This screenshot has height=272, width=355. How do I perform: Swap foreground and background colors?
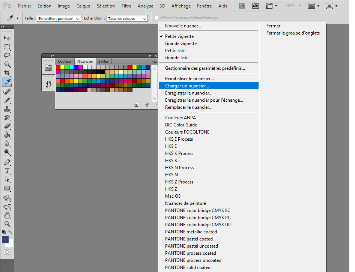click(10, 232)
